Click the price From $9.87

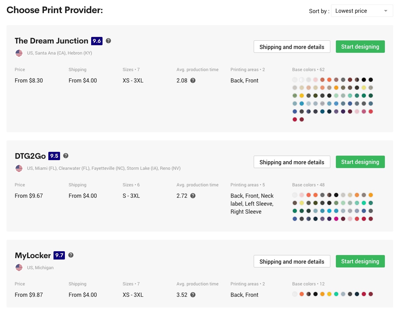coord(29,295)
